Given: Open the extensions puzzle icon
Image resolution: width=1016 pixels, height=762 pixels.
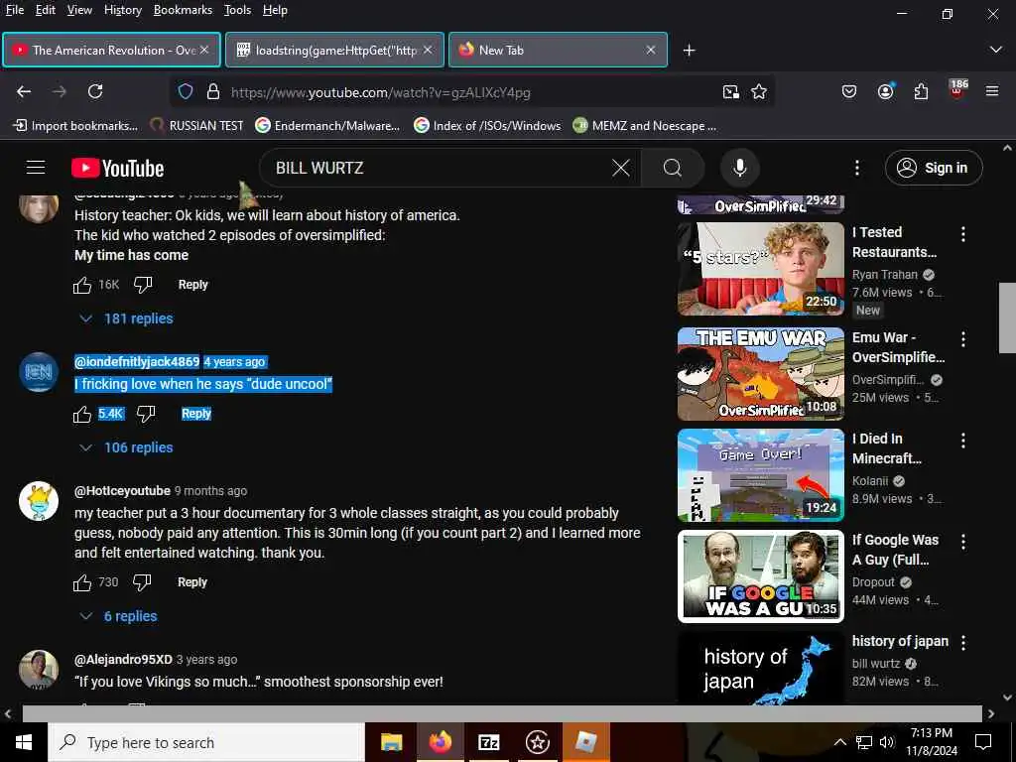Looking at the screenshot, I should coord(921,92).
